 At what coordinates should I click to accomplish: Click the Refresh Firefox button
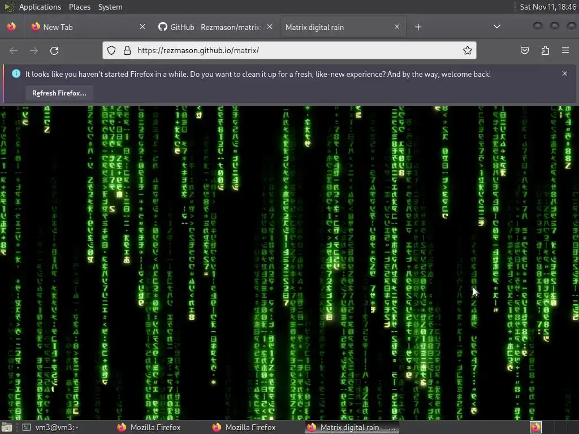pos(59,93)
